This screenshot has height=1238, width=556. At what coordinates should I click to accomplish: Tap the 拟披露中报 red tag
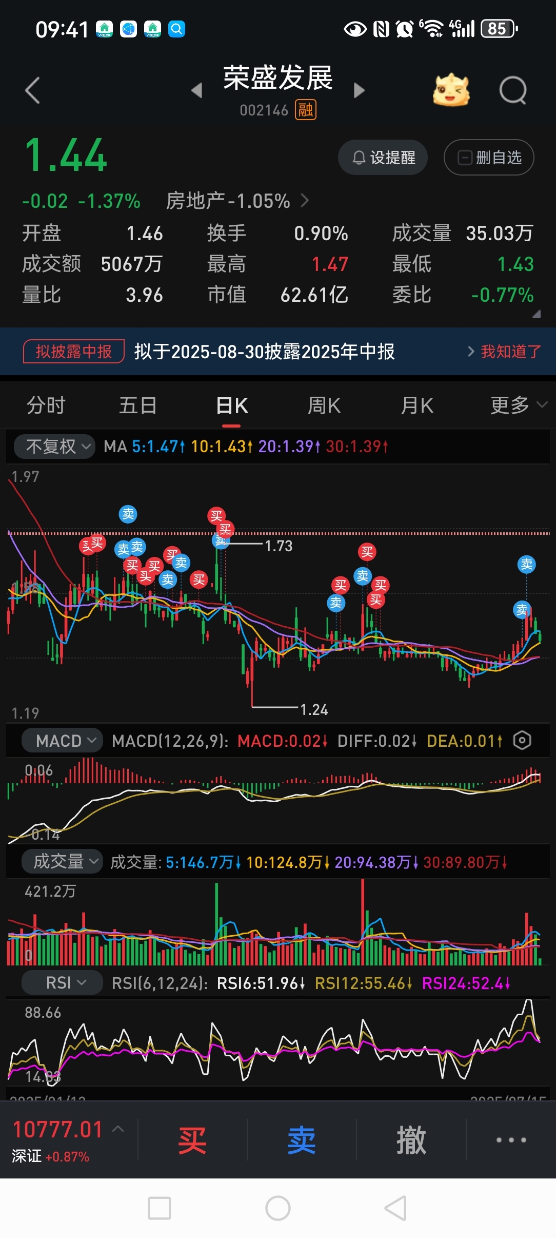(x=74, y=352)
